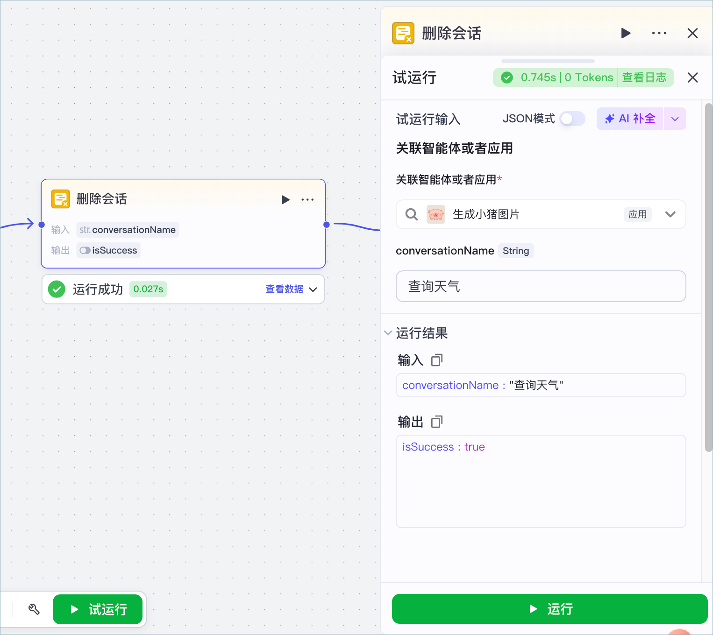The image size is (713, 635).
Task: Click the wrench debug tool icon
Action: [34, 609]
